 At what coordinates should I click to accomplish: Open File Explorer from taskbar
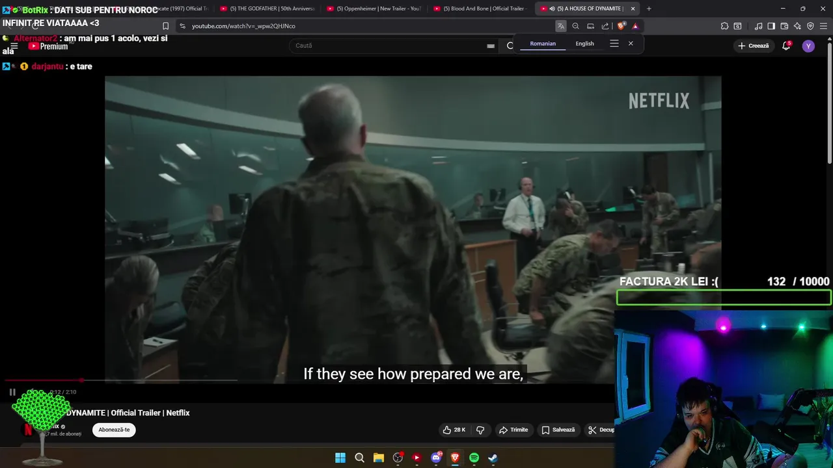379,458
